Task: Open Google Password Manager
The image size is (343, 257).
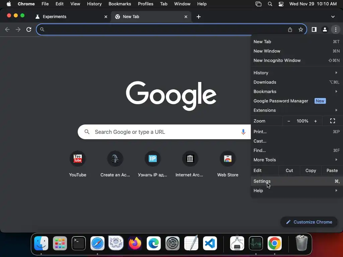Action: [297, 101]
